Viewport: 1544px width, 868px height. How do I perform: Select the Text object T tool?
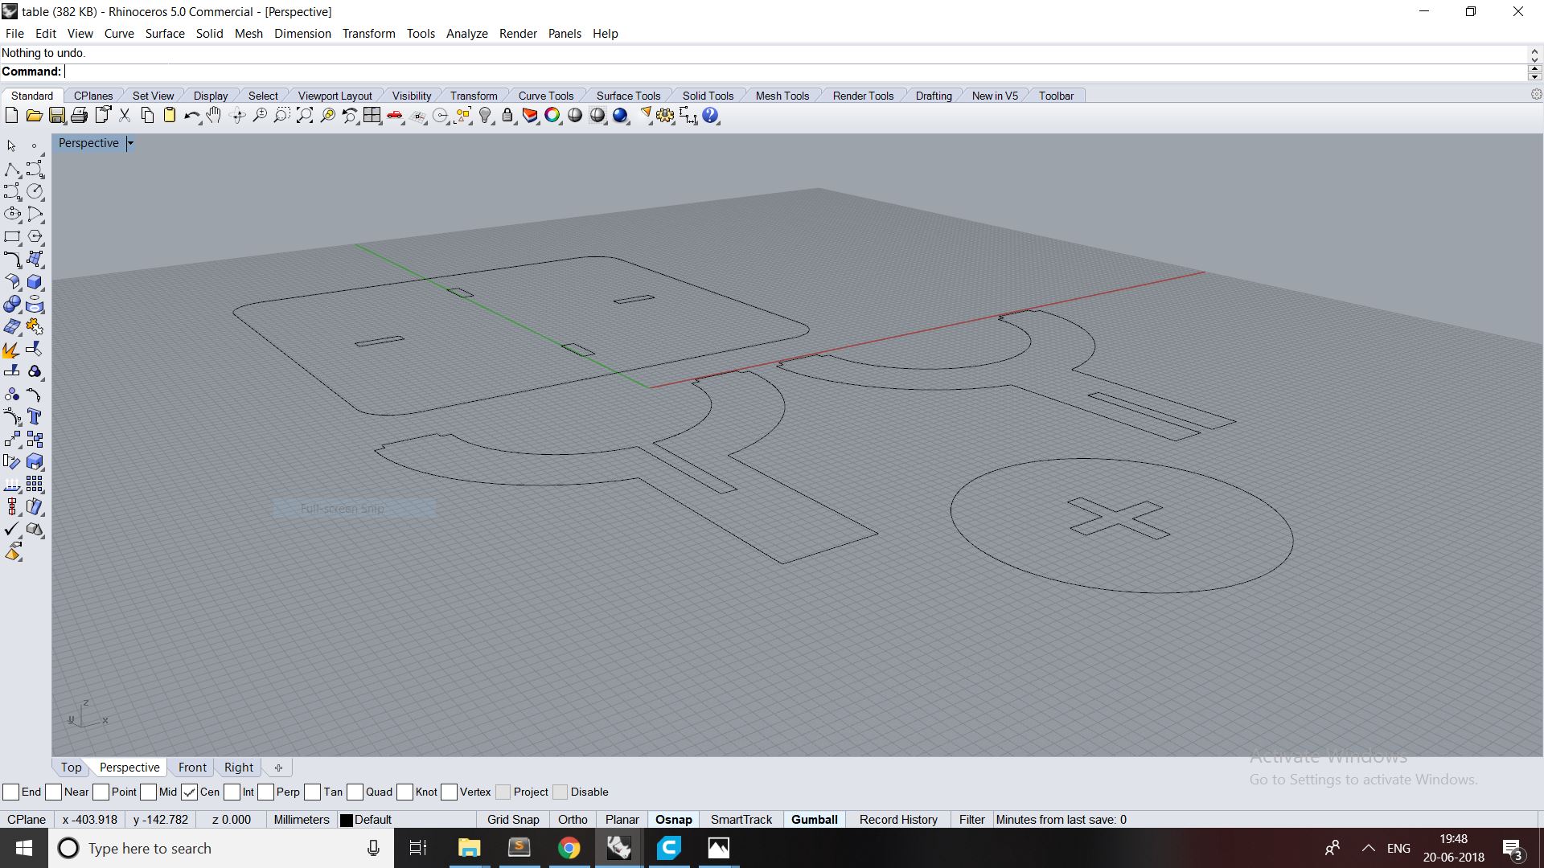pos(35,416)
